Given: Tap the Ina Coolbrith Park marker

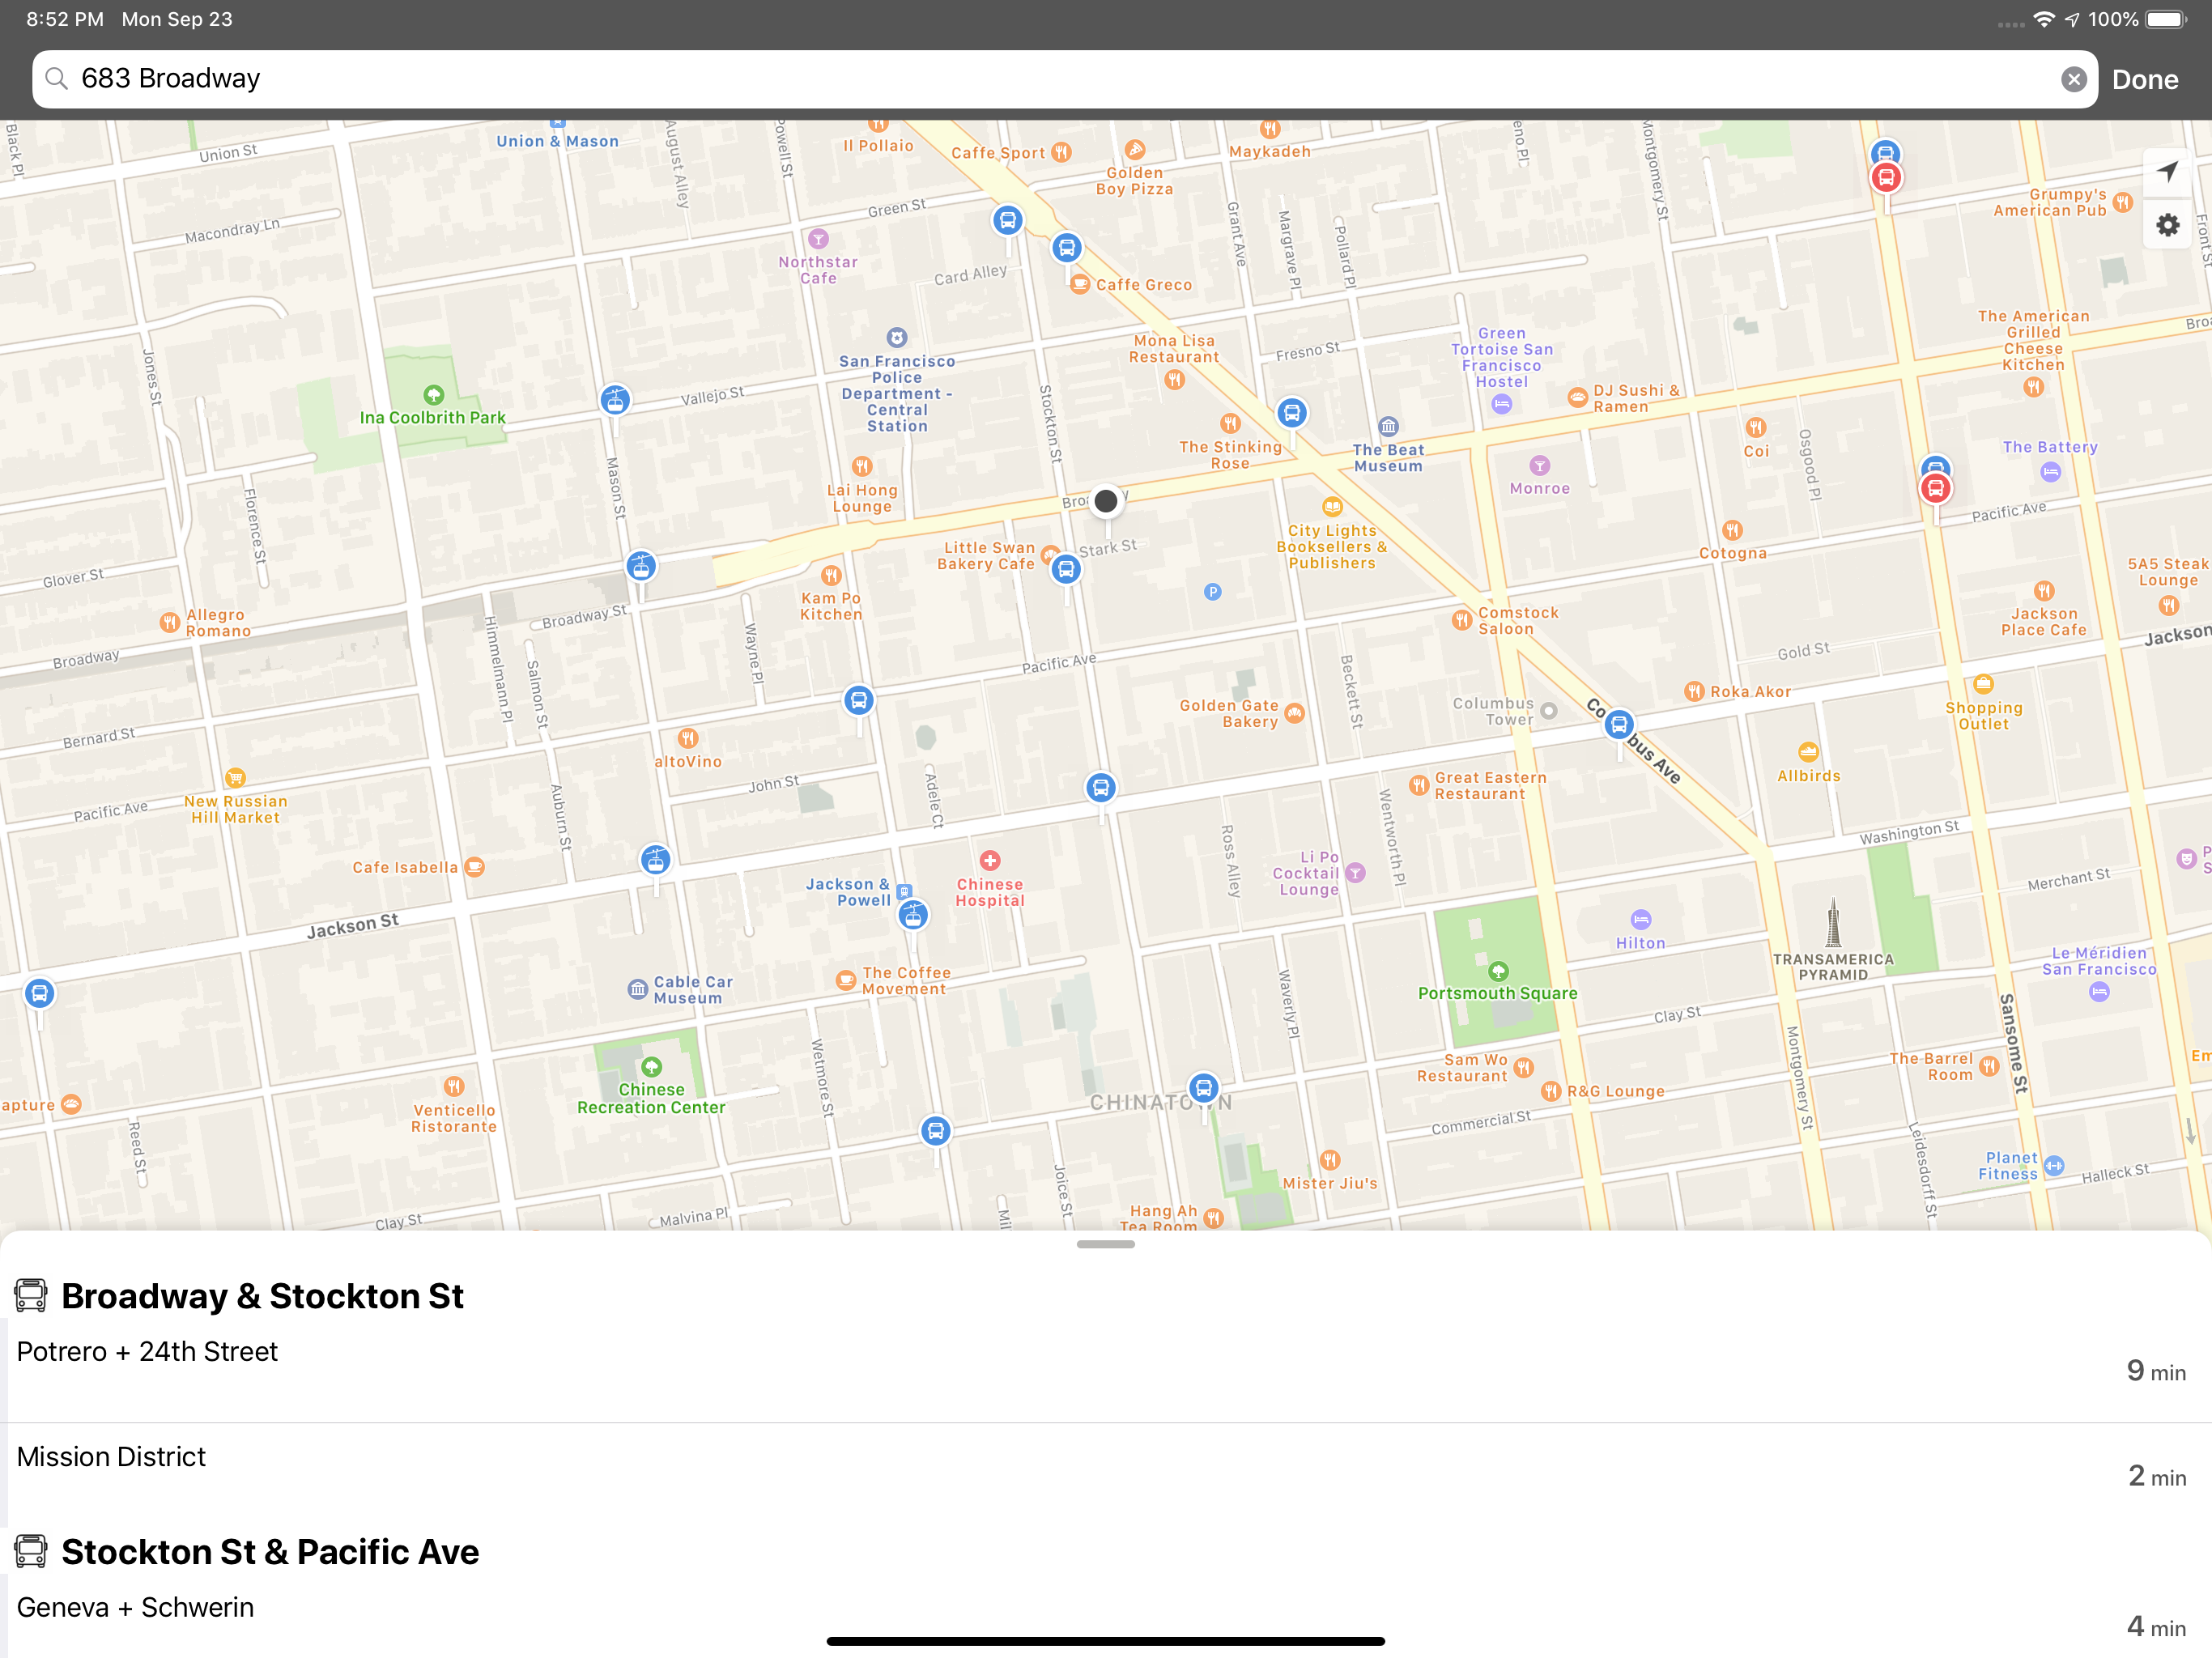Looking at the screenshot, I should [x=433, y=395].
